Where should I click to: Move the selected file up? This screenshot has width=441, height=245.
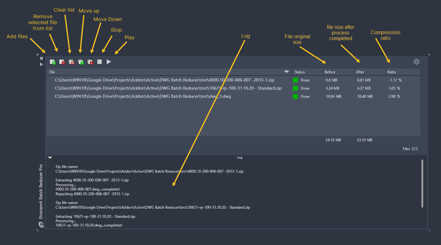pos(81,62)
